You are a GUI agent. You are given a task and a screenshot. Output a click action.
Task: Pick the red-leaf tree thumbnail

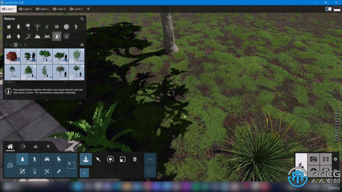click(x=12, y=56)
